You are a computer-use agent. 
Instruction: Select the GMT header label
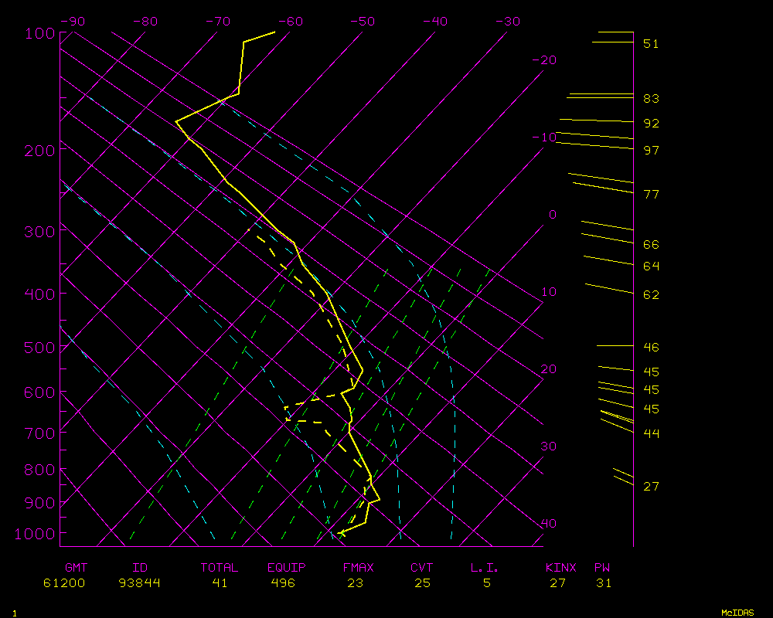(77, 568)
